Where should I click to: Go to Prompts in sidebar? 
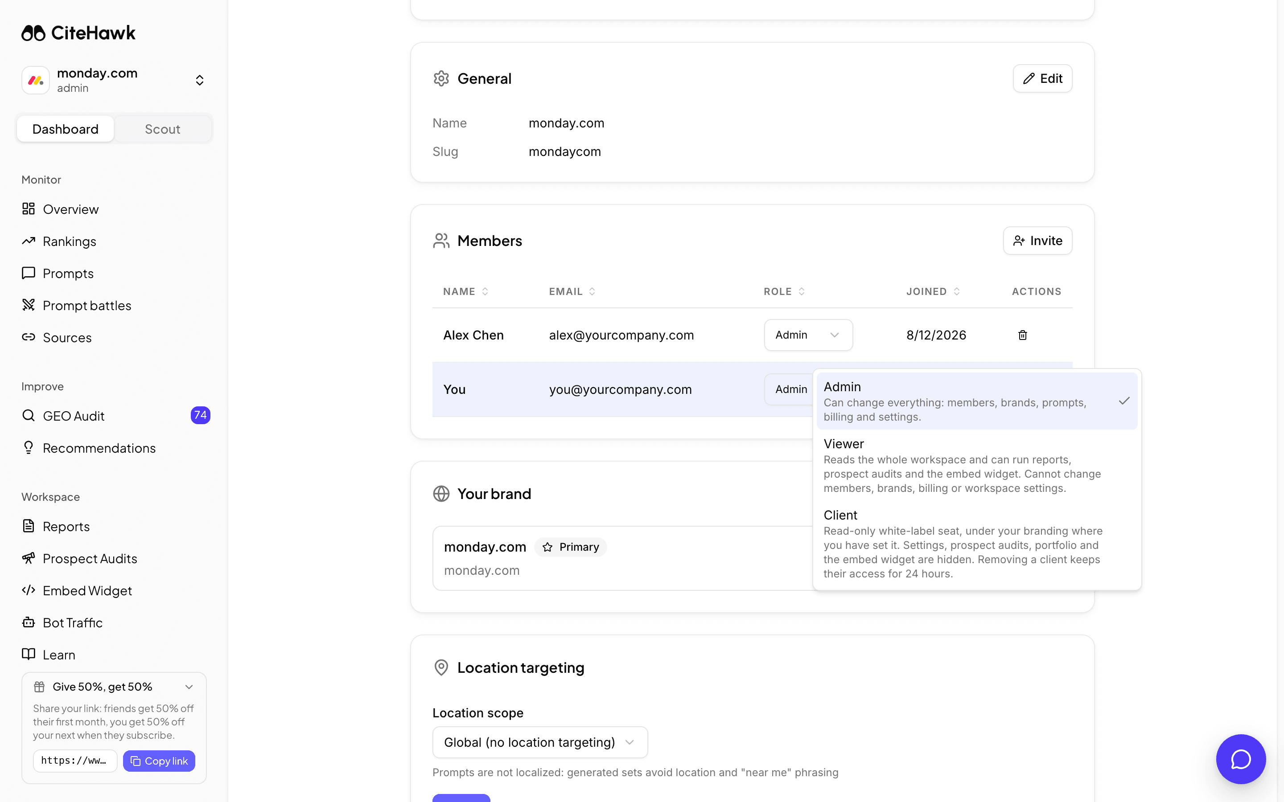pyautogui.click(x=68, y=274)
